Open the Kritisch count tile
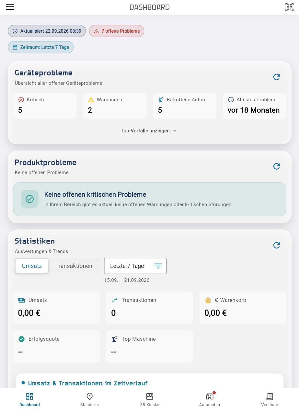This screenshot has width=299, height=409. (x=45, y=106)
